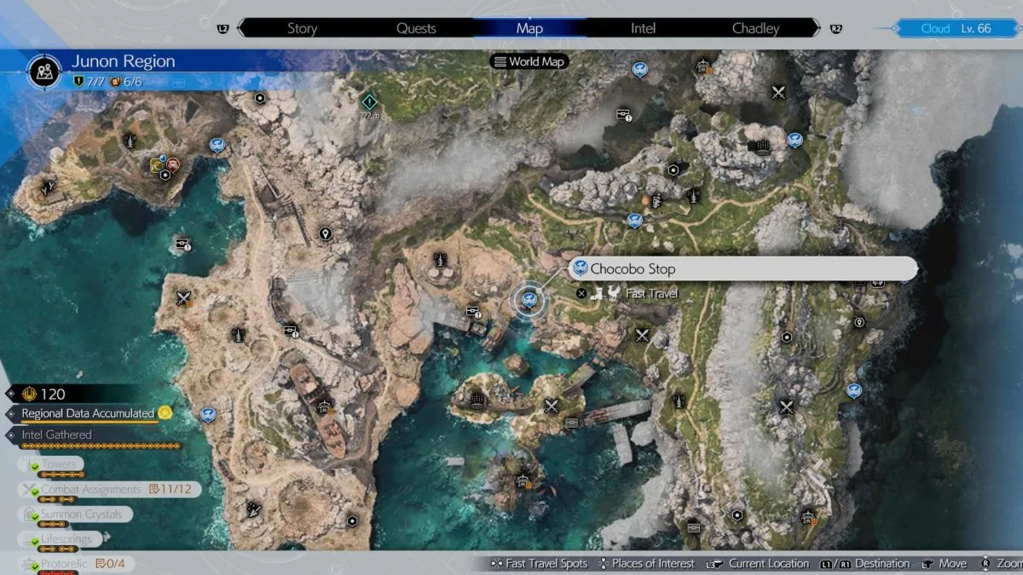Select the location pin on the western coast road
The width and height of the screenshot is (1023, 575).
pos(324,233)
